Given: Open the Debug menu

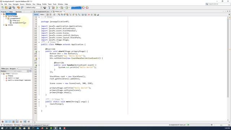Looking at the screenshot, I should (x=39, y=4).
